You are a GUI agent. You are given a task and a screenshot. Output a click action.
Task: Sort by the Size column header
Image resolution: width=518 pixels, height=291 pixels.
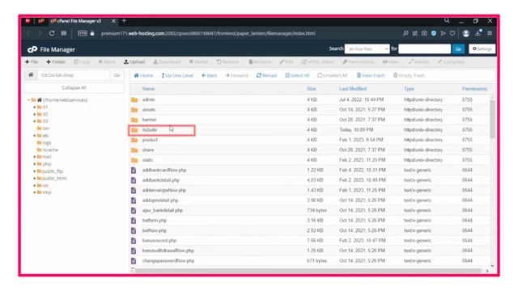[x=311, y=89]
